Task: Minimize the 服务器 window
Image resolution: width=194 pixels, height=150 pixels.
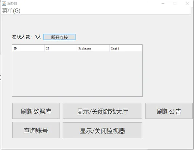Action: pyautogui.click(x=163, y=4)
